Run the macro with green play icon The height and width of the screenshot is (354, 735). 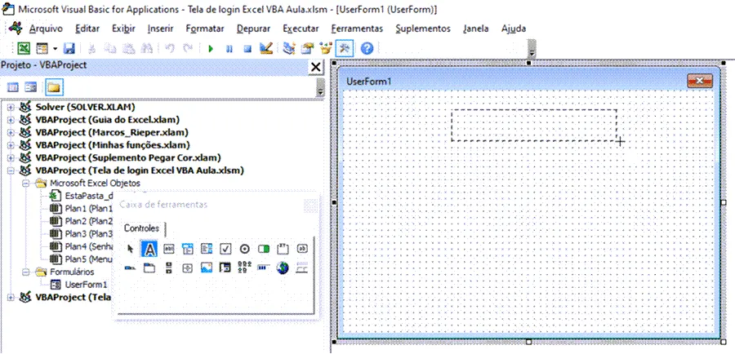[211, 48]
